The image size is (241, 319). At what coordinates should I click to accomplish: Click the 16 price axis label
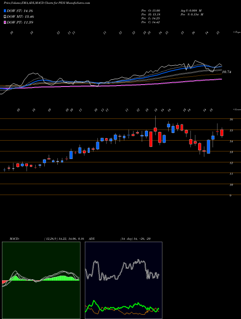[231, 119]
